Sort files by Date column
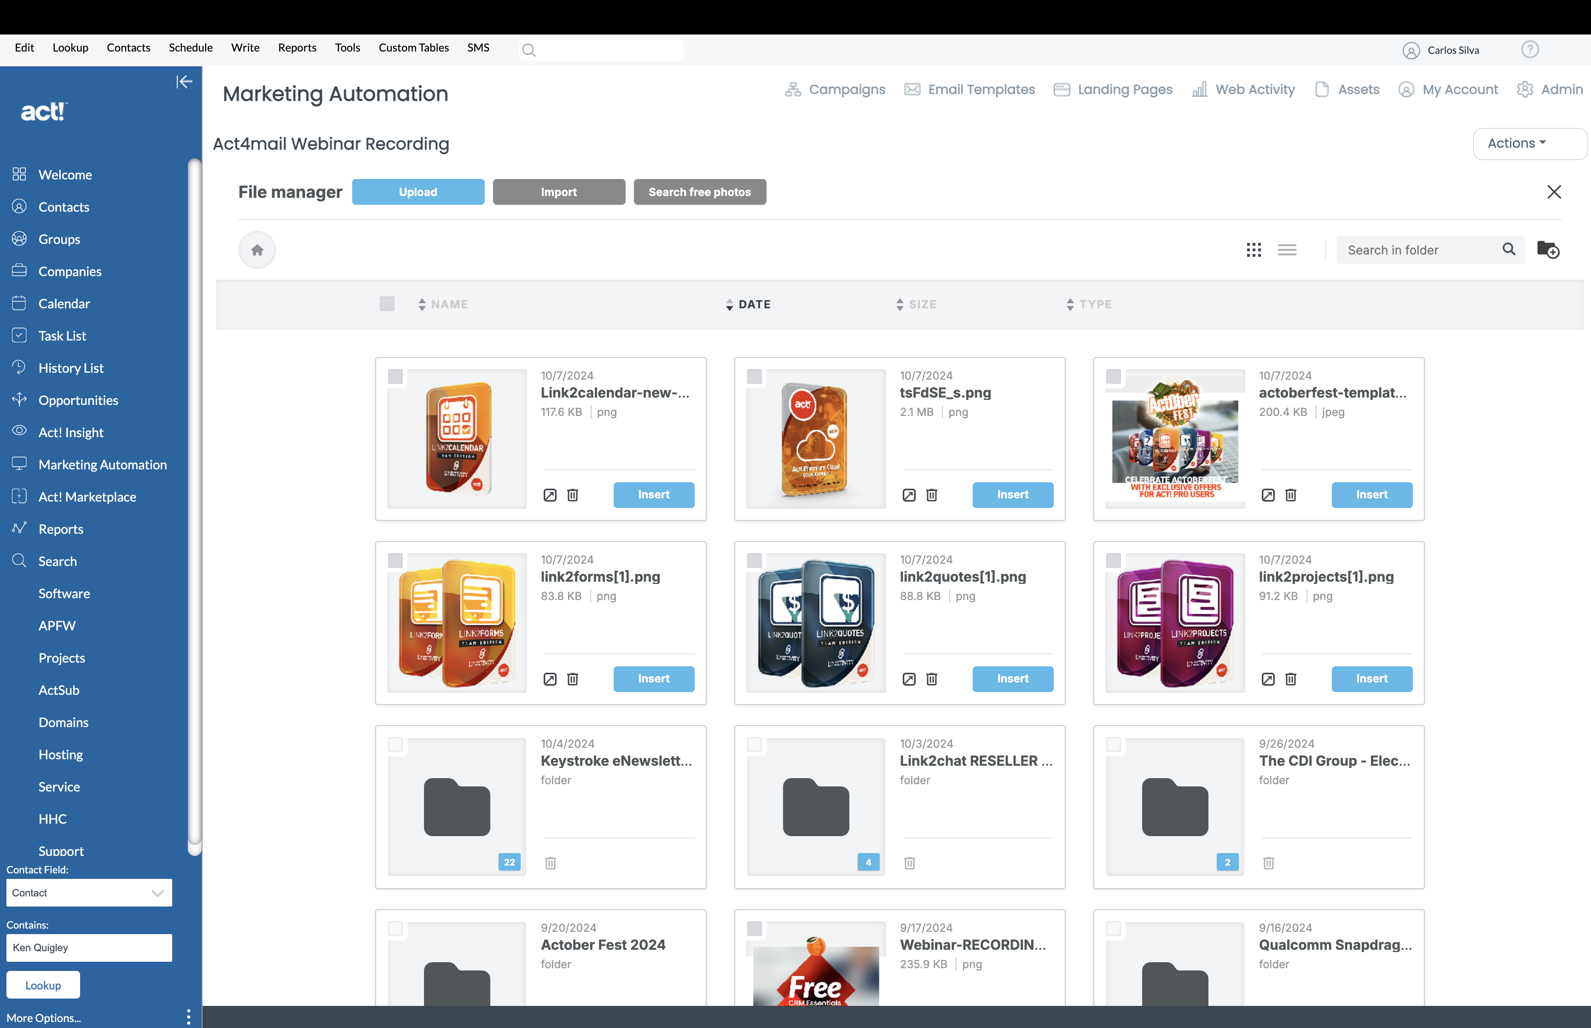Viewport: 1591px width, 1028px height. pyautogui.click(x=749, y=304)
